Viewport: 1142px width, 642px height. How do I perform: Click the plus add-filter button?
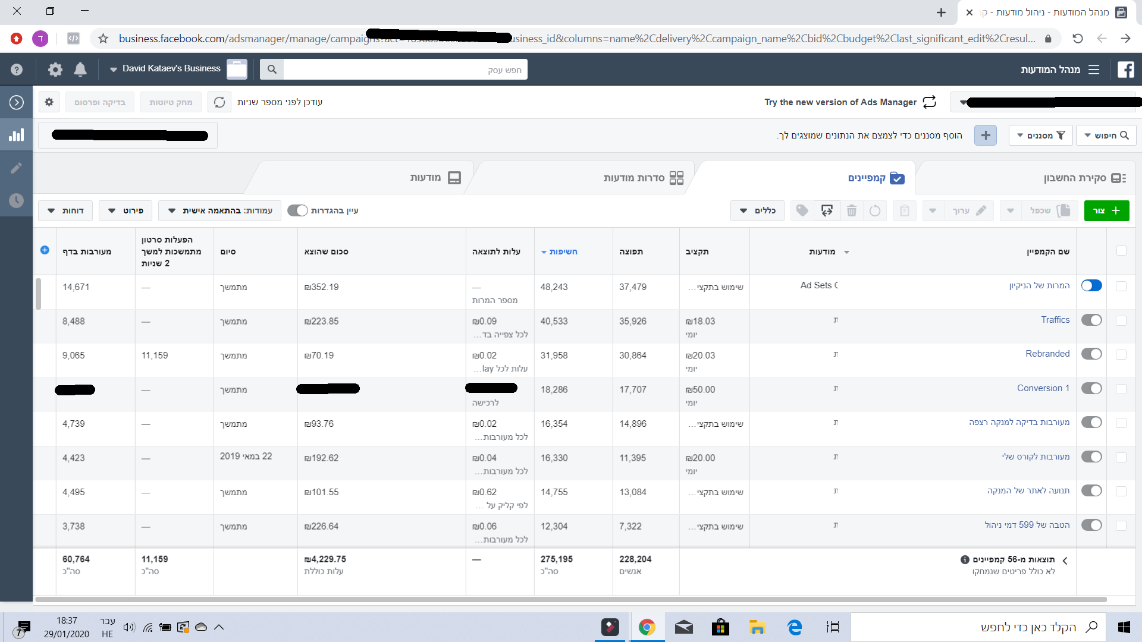pyautogui.click(x=986, y=136)
